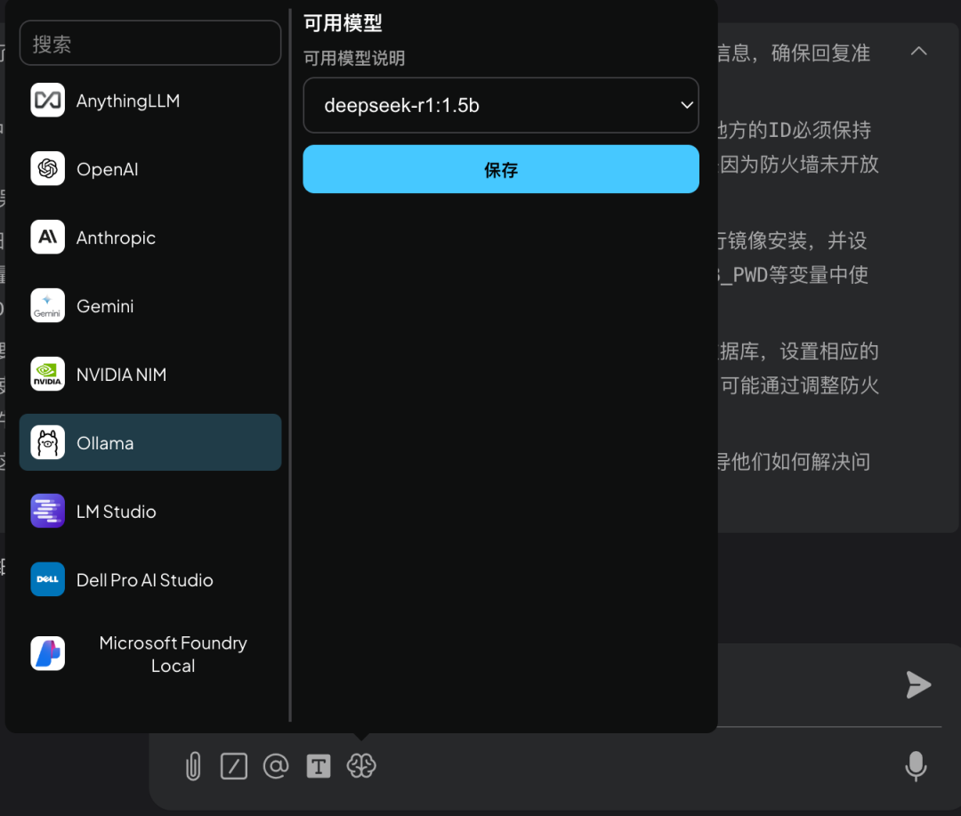Screen dimensions: 961x816
Task: Click the Microsoft Foundry Local logo
Action: tap(48, 653)
